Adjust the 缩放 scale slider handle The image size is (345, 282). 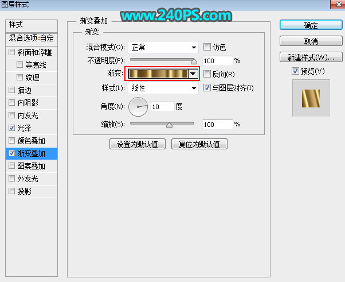(x=169, y=125)
